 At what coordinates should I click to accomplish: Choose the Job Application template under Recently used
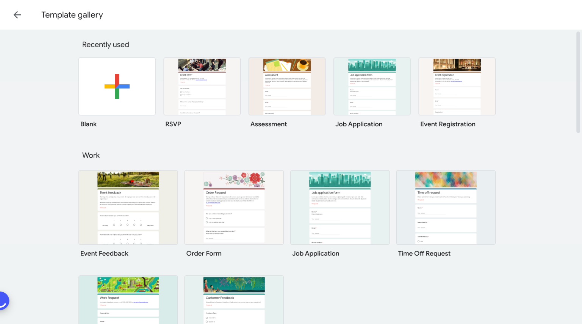[372, 86]
